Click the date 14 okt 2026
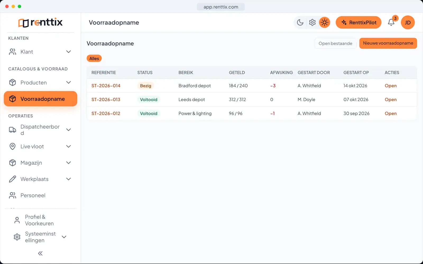Screen dimensions: 423x264 click(x=355, y=86)
